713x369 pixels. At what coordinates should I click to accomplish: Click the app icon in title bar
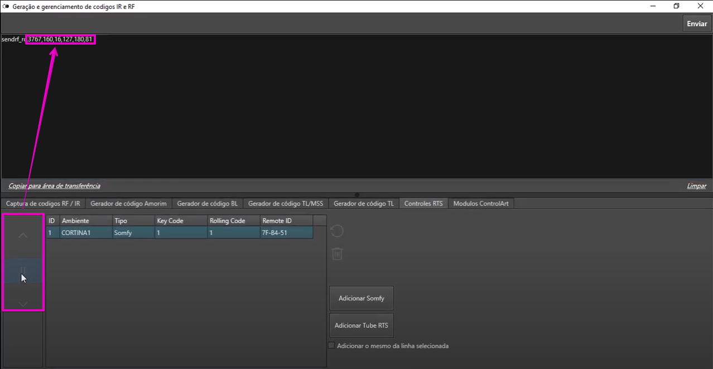pyautogui.click(x=6, y=6)
